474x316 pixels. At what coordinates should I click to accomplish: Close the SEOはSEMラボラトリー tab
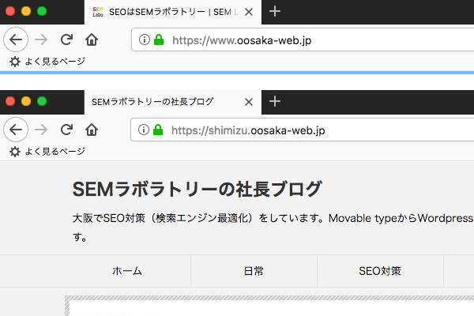249,12
